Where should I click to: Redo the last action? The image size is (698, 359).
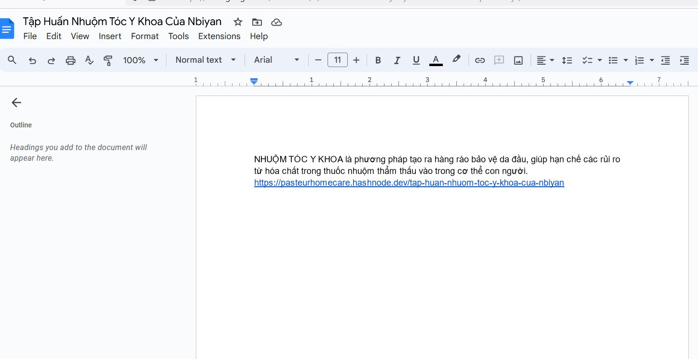point(51,60)
